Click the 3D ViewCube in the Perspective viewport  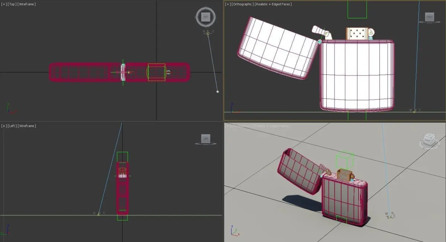click(x=429, y=139)
